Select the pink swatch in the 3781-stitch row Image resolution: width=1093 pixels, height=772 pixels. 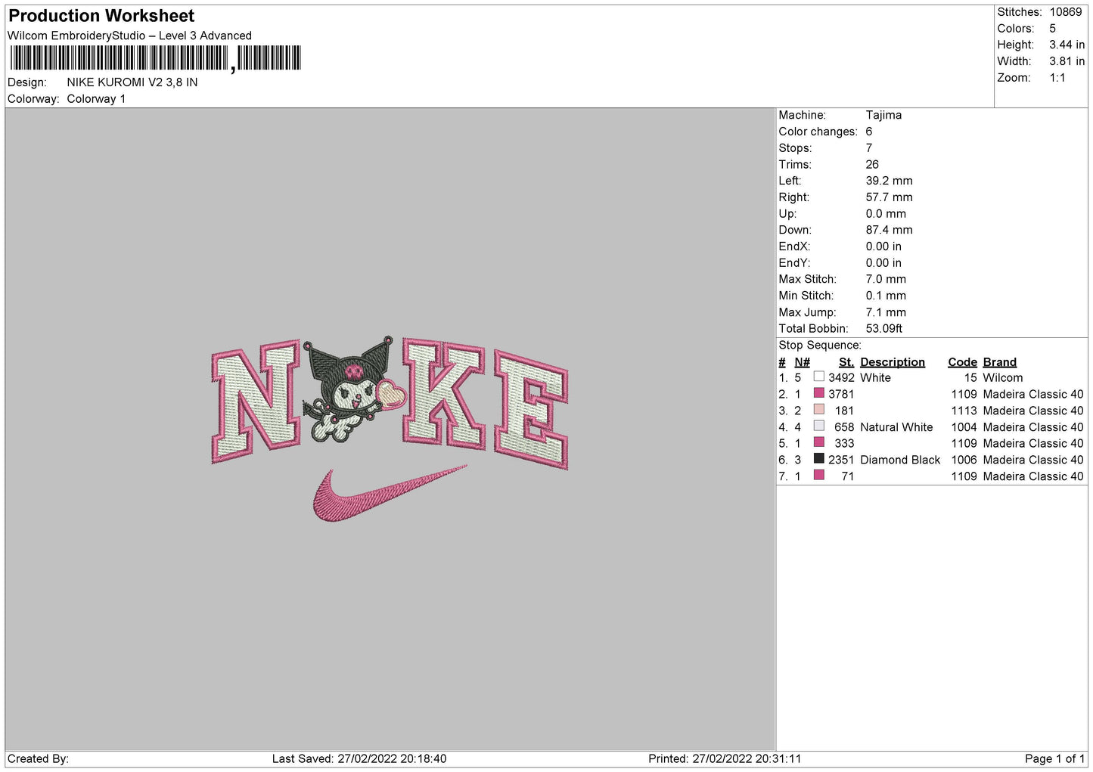point(818,393)
